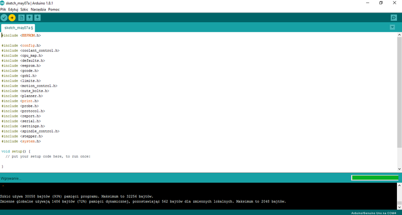Open the Edytuj menu
402x215 pixels.
[x=13, y=10]
